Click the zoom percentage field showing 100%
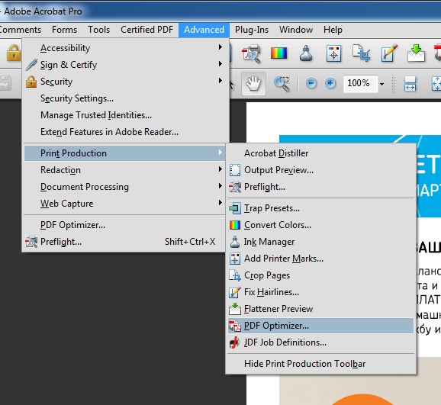441x405 pixels. tap(360, 83)
